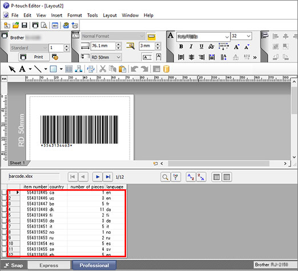Switch to Express mode
This screenshot has width=298, height=271.
pyautogui.click(x=49, y=265)
